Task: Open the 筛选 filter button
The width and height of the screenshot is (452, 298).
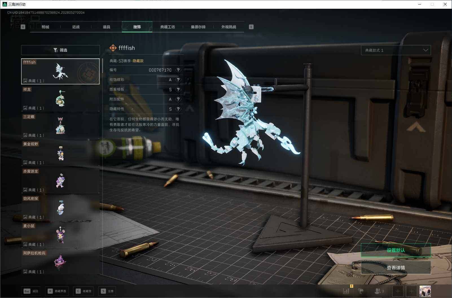Action: pos(60,50)
